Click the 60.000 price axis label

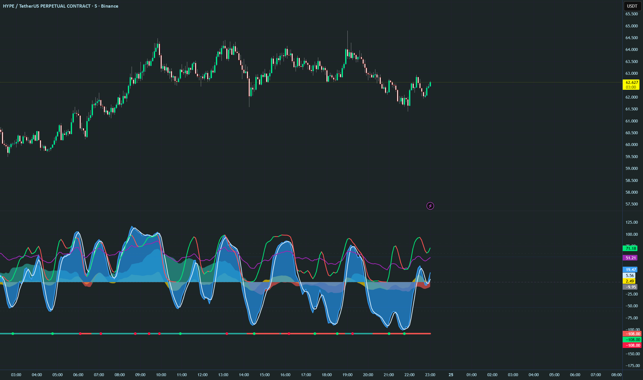(x=632, y=145)
